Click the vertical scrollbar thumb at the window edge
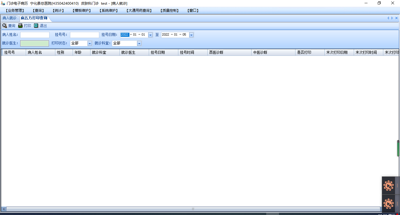Viewport: 400px width, 215px height. click(x=398, y=148)
